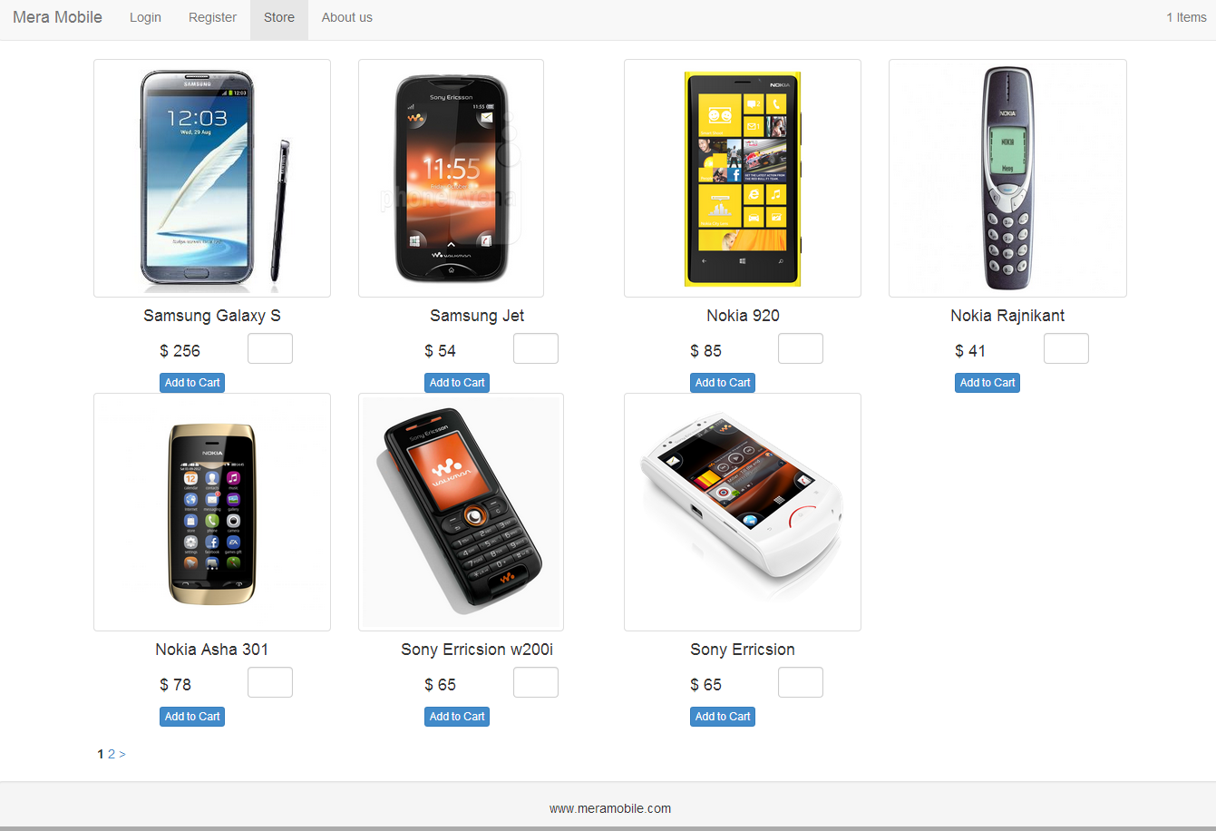Add Sony Erricsion w200i to cart
1216x831 pixels.
tap(457, 717)
